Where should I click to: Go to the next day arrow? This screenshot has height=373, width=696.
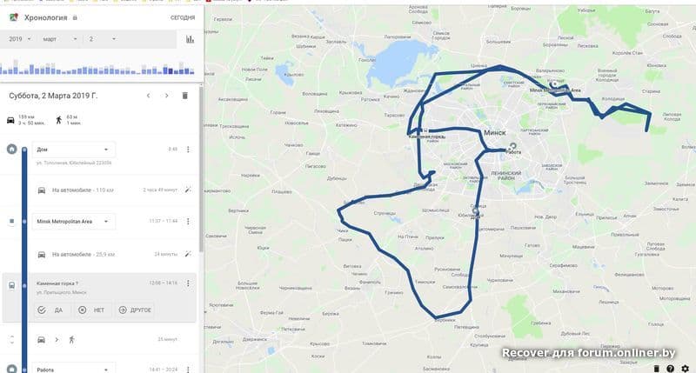pyautogui.click(x=166, y=96)
